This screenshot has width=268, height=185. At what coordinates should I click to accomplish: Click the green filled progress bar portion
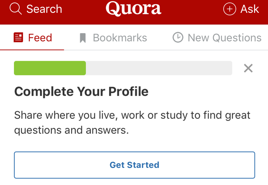[x=50, y=68]
